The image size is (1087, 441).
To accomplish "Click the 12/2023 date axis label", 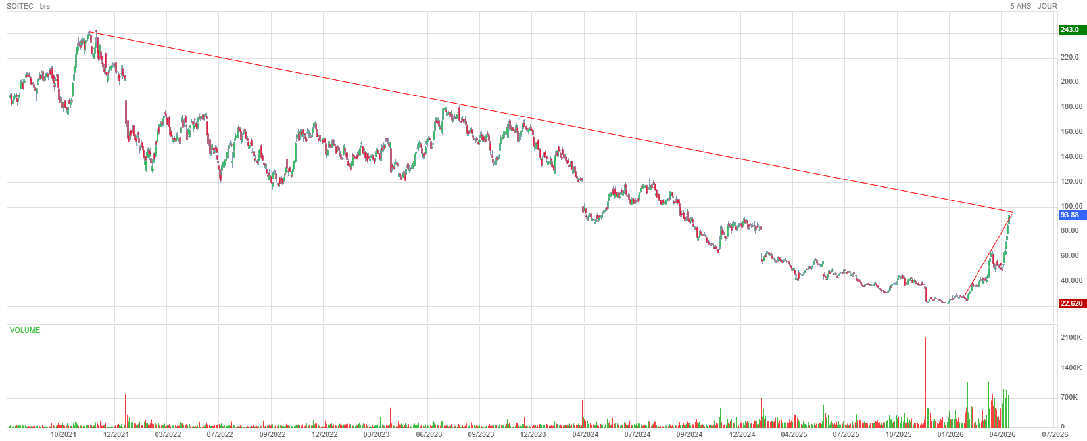I will (x=533, y=434).
